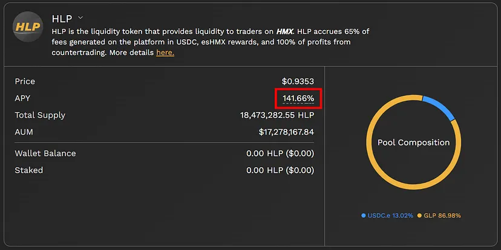This screenshot has height=250, width=501.
Task: Click the HLP token logo icon
Action: click(x=28, y=27)
